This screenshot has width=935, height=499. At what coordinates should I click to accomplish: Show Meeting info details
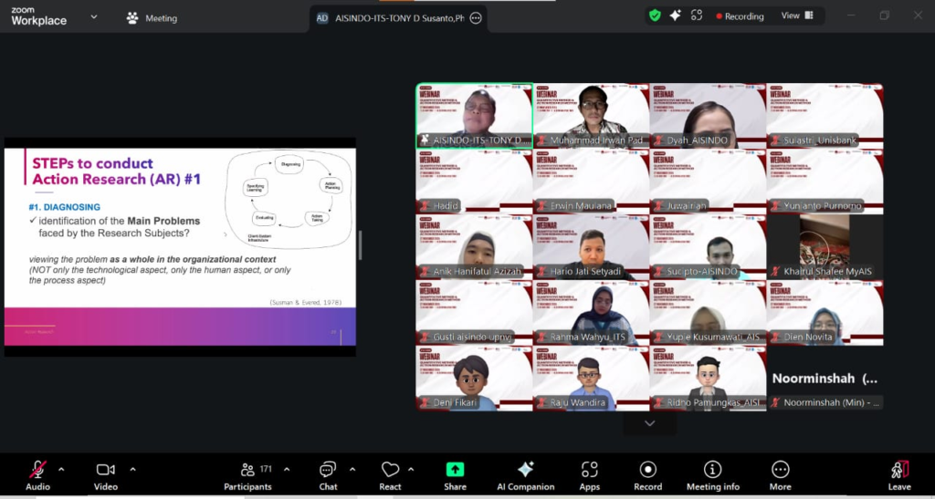(x=712, y=470)
